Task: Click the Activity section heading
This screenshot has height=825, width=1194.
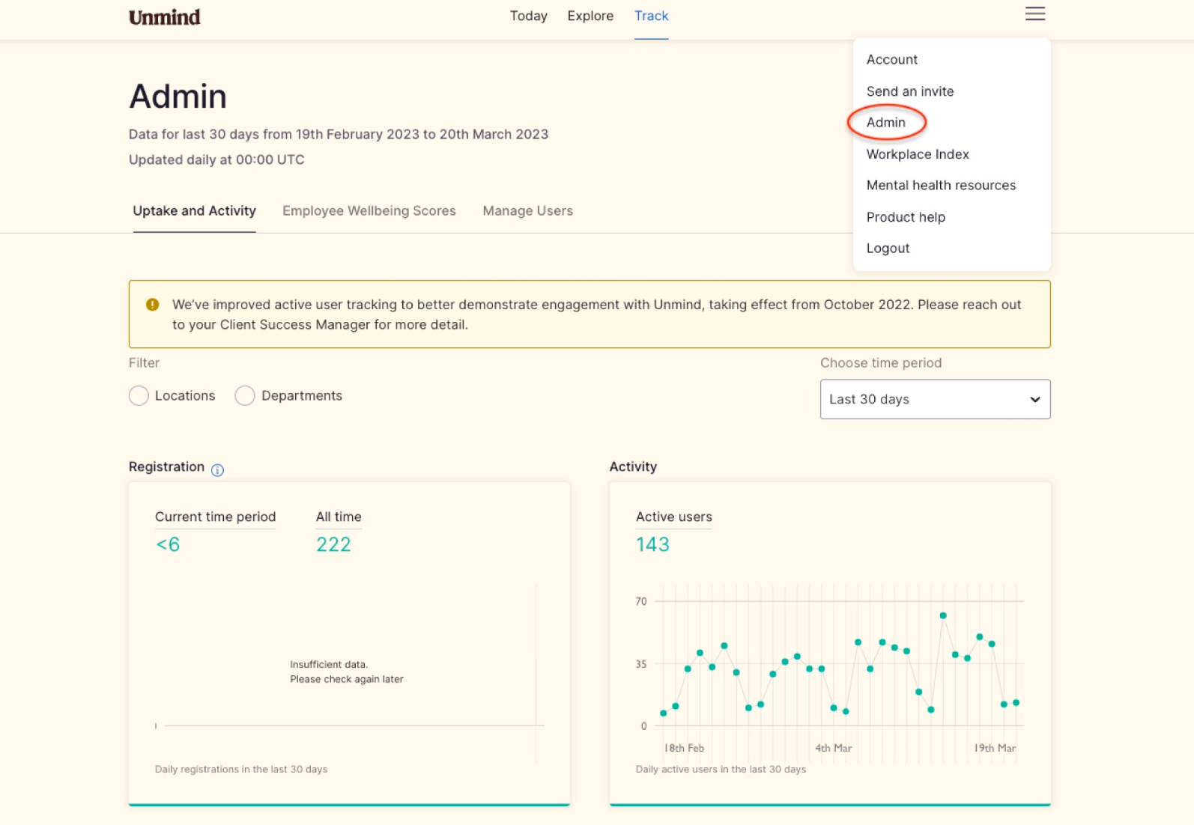Action: (632, 466)
